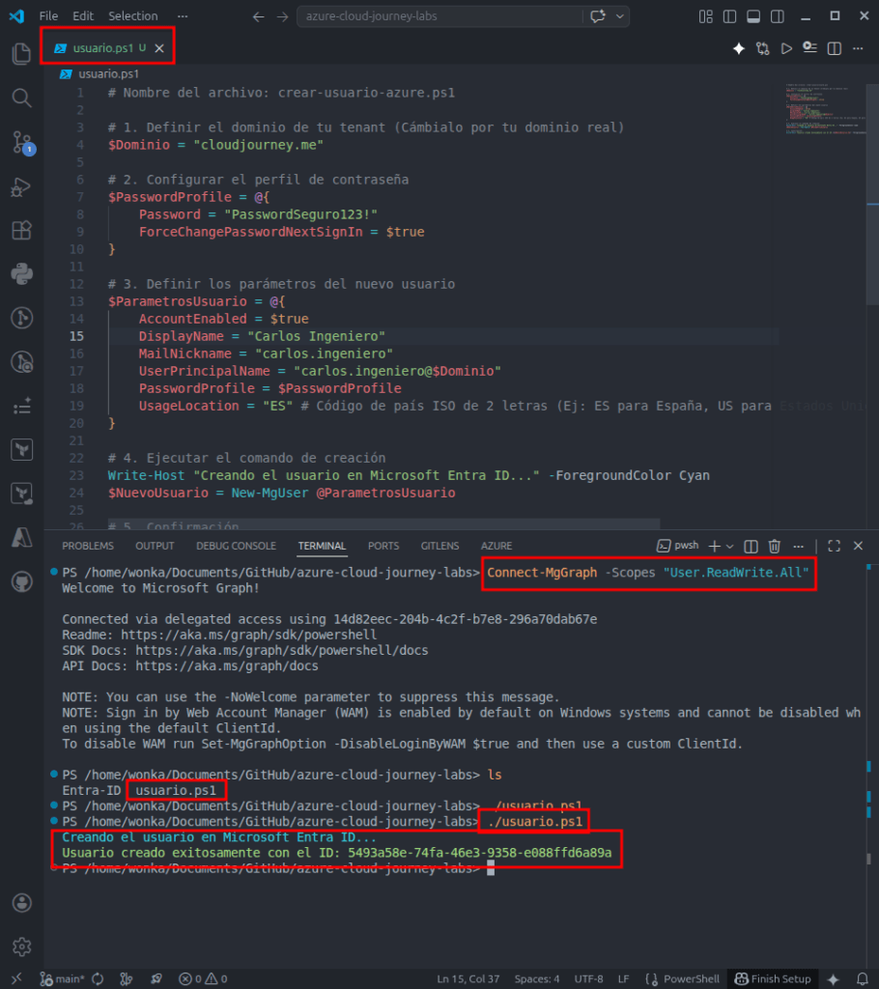Open the Selection menu
The image size is (879, 989).
click(x=132, y=16)
